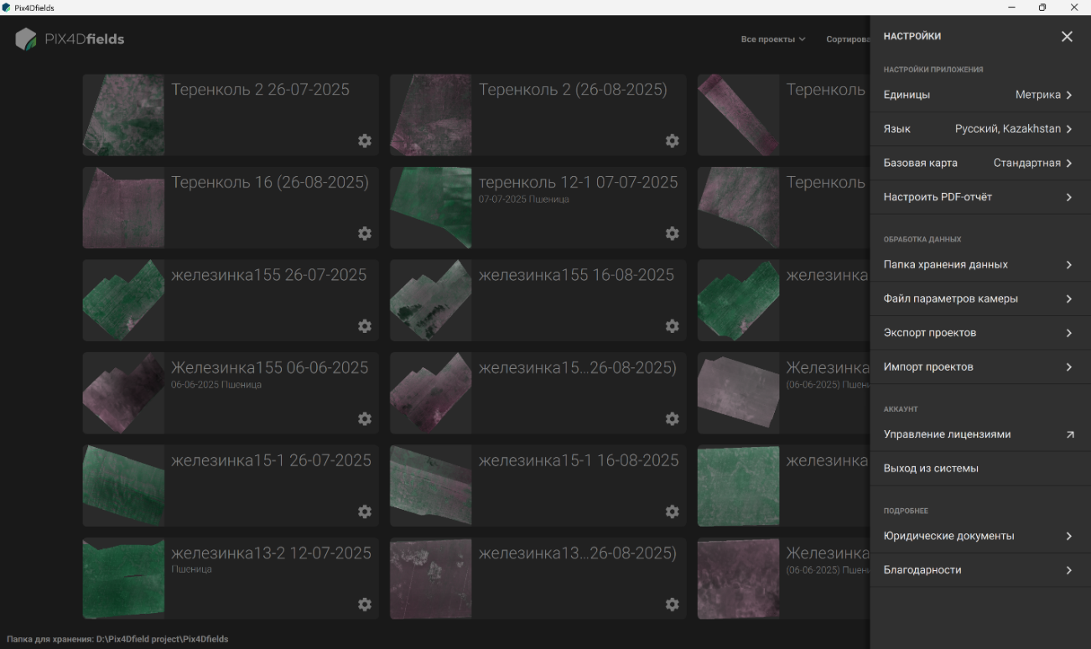Open the Единицы Метрика setting
Screen dimensions: 1091x649
(980, 95)
